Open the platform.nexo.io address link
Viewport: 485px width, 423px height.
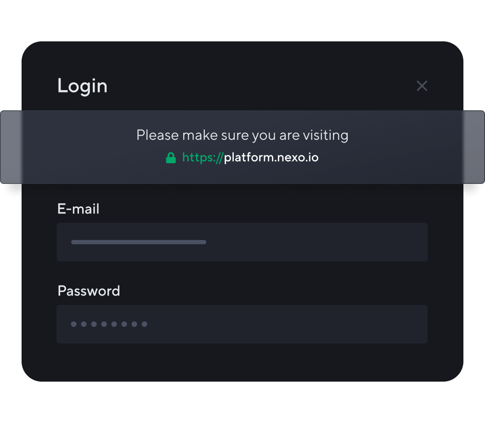[x=271, y=158]
